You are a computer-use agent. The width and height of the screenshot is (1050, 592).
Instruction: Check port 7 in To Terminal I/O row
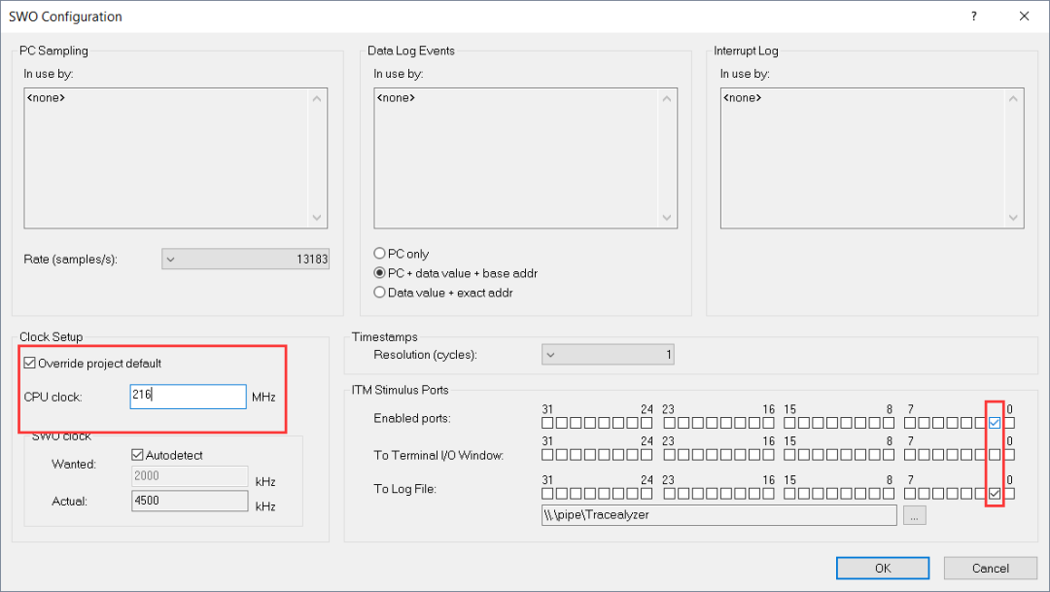(x=910, y=455)
